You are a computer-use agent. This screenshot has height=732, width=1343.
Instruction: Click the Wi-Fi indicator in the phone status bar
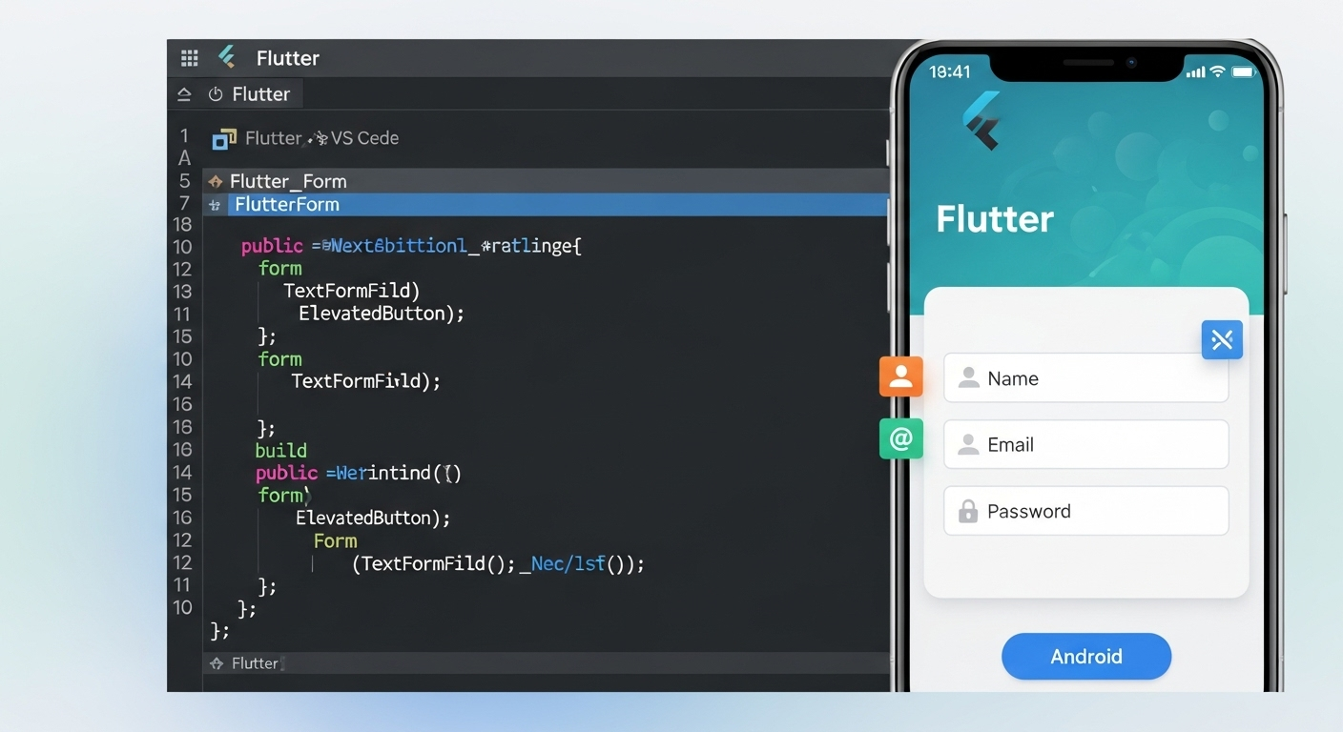point(1218,71)
